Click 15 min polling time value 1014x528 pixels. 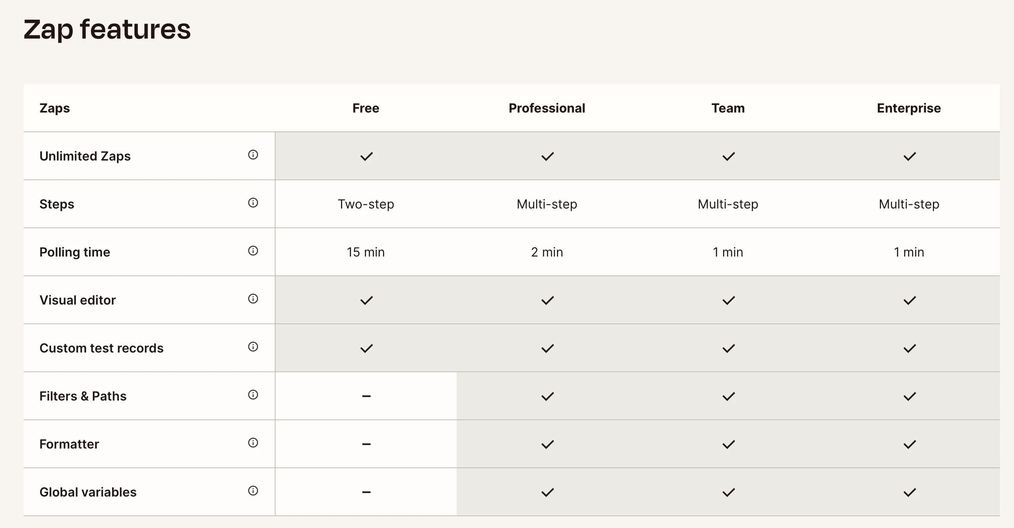366,252
